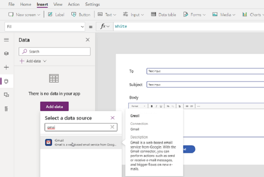Click the Subject label on canvas
The height and width of the screenshot is (177, 264).
pyautogui.click(x=136, y=85)
